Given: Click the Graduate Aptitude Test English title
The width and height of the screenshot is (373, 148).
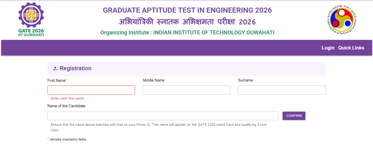Looking at the screenshot, I should (187, 10).
